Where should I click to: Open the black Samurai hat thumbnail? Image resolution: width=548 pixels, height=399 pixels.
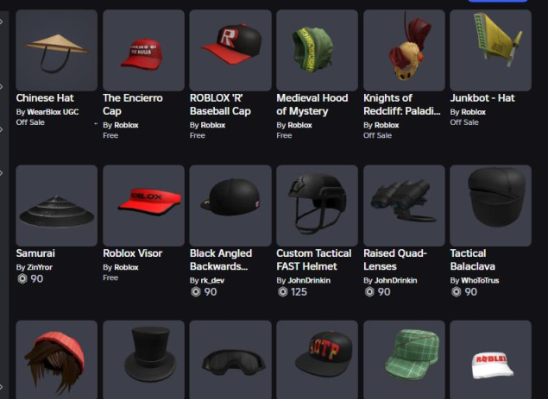tap(57, 206)
